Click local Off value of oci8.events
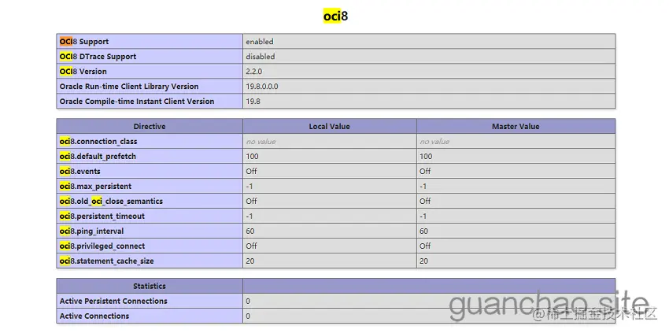 point(251,171)
